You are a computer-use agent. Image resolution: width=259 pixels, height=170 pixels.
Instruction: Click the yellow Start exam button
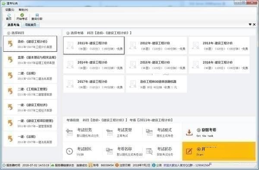219,151
